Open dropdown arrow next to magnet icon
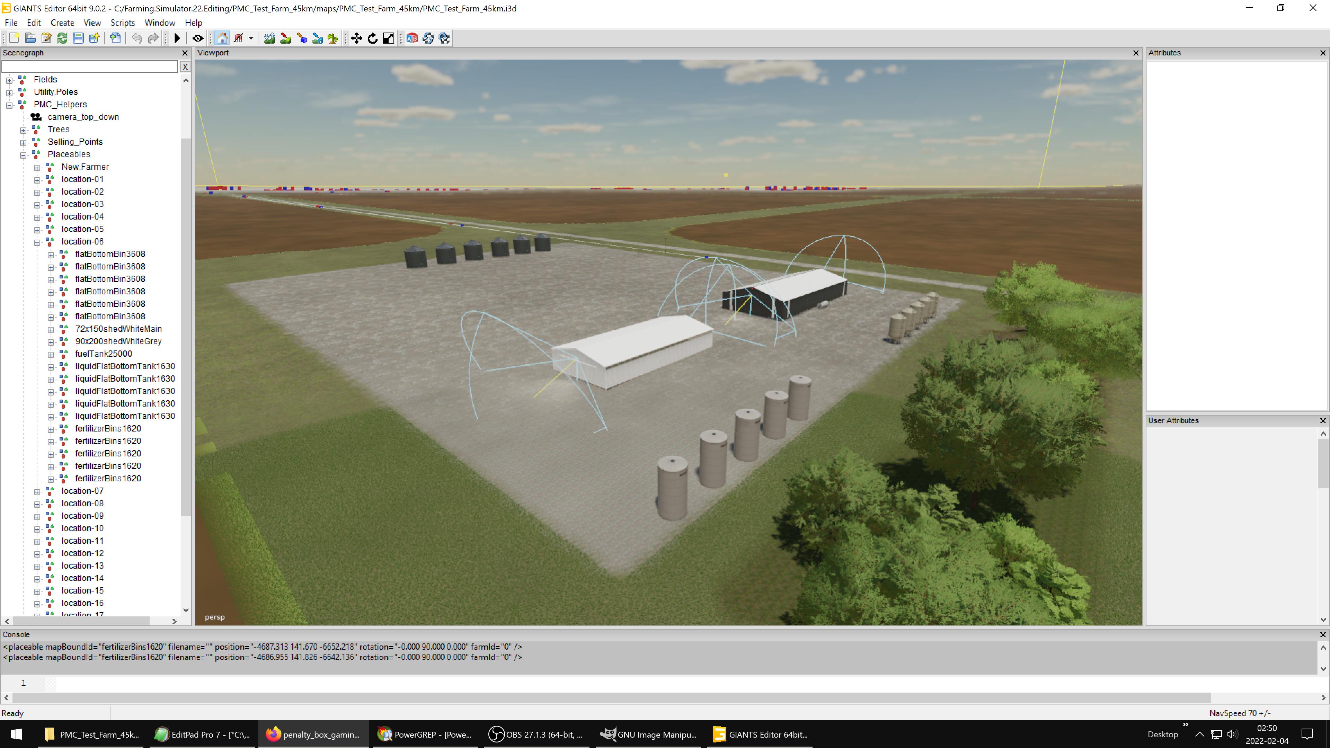This screenshot has height=748, width=1330. (251, 38)
